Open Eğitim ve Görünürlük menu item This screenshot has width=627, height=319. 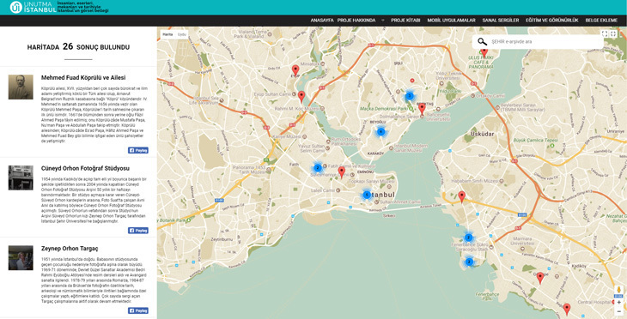pyautogui.click(x=551, y=21)
